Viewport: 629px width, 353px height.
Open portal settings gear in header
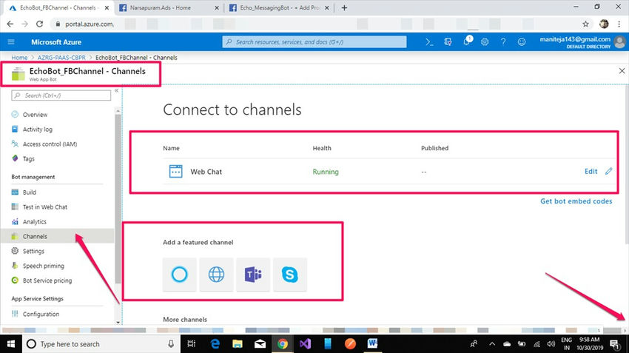click(485, 41)
